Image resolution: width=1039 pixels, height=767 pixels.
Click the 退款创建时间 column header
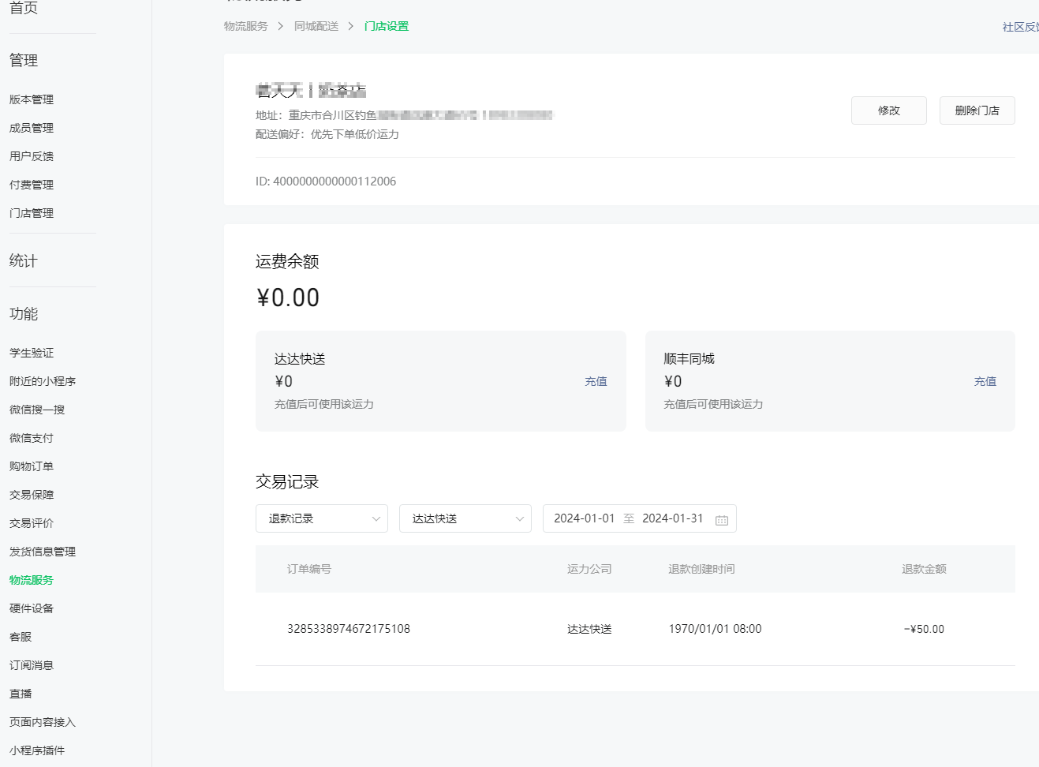click(701, 569)
